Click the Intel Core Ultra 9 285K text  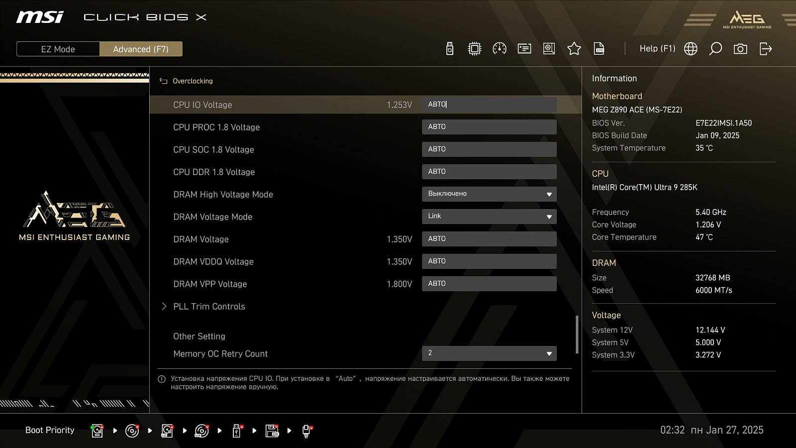pos(644,188)
